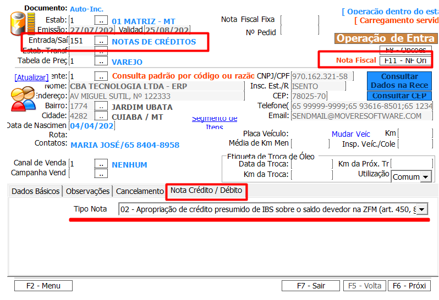Open the Cliente lookup button
The image size is (439, 300).
[101, 76]
